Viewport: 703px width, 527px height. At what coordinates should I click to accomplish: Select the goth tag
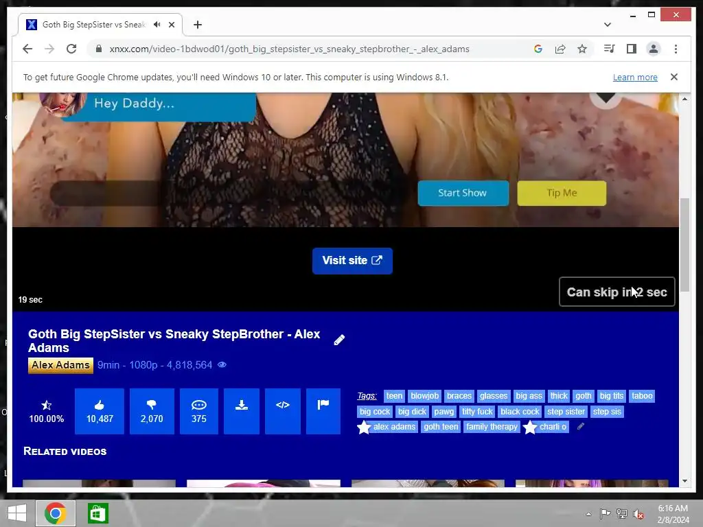(x=584, y=396)
